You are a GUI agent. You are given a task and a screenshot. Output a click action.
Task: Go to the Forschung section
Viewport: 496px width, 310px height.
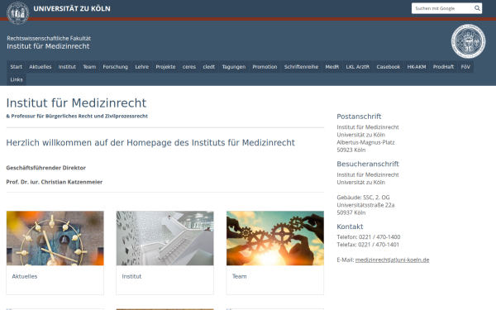116,67
